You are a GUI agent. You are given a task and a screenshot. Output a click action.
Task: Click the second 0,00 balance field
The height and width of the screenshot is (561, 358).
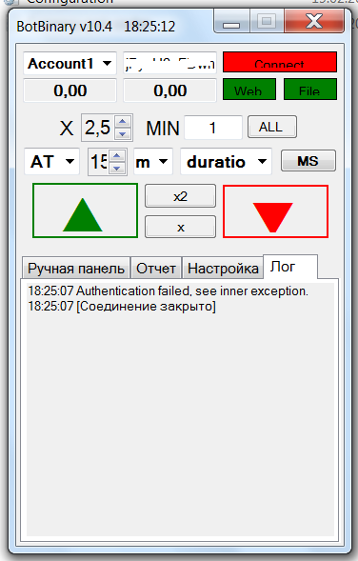[169, 90]
